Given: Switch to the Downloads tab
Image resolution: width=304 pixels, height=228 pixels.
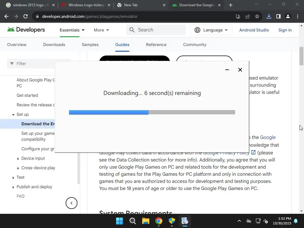Looking at the screenshot, I should click(54, 45).
